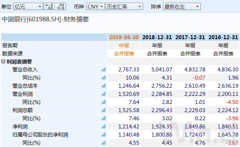Click the 归属母公司股东的净利润 row label
This screenshot has width=240, height=147.
[40, 135]
